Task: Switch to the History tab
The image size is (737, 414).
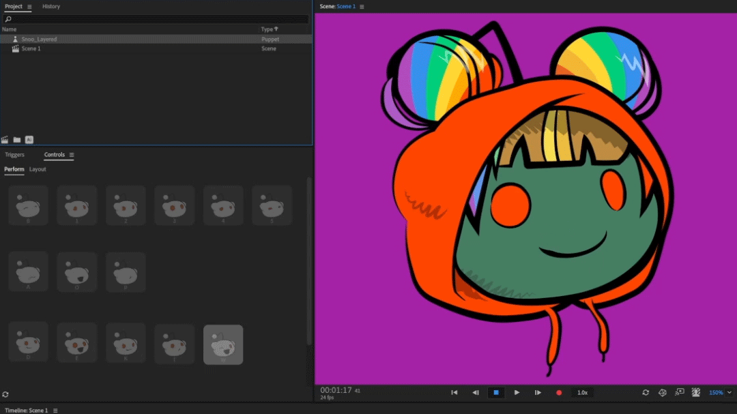Action: point(51,6)
